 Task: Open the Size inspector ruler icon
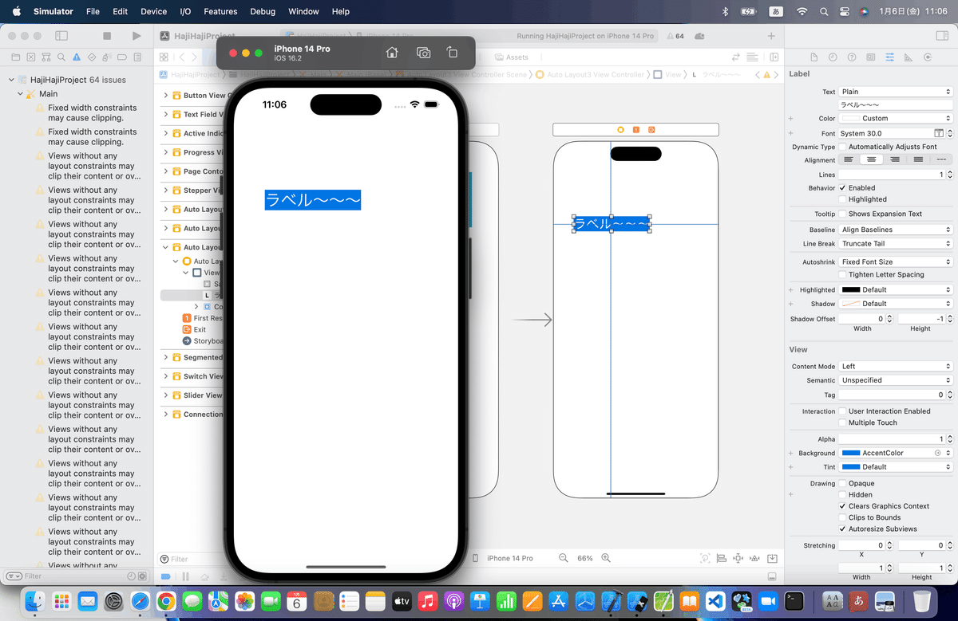(909, 57)
